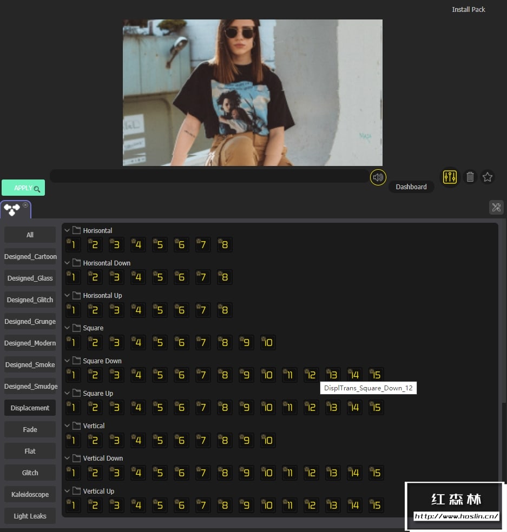The width and height of the screenshot is (507, 532).
Task: Select preset 6 in Vertical Up folder
Action: pos(181,505)
